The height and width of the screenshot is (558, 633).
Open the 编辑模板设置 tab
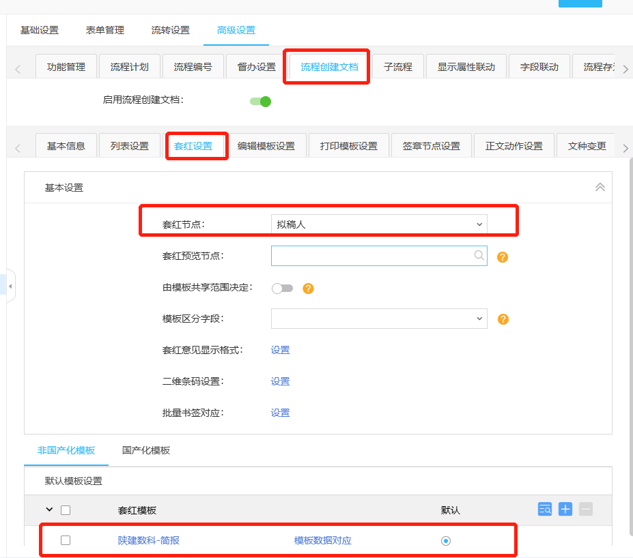266,146
